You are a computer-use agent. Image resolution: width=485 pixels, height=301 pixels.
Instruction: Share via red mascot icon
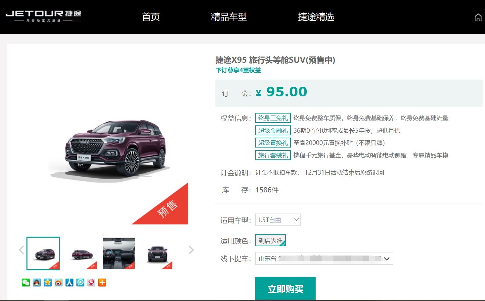click(91, 283)
